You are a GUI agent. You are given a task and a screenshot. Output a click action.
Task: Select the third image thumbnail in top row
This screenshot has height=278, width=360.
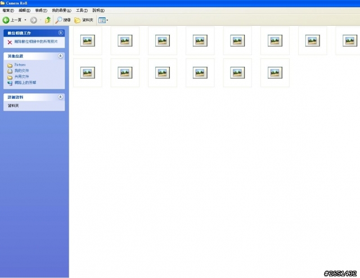point(163,40)
